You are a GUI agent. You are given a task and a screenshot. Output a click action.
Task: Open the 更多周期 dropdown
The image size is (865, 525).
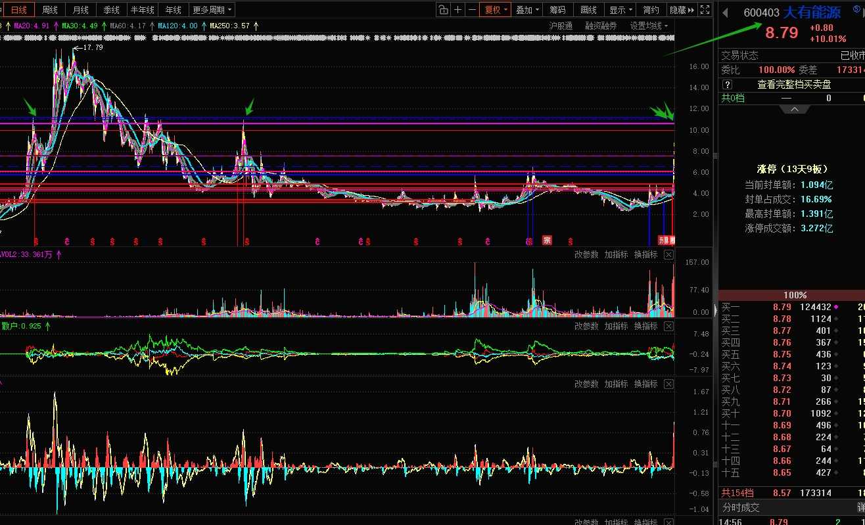tap(212, 10)
